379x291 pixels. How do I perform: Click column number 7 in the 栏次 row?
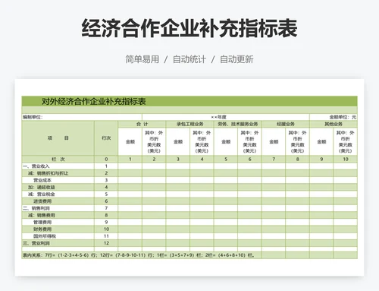[x=274, y=159]
